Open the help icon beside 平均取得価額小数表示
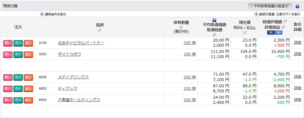Image resolution: width=304 pixels, height=118 pixels. (297, 6)
